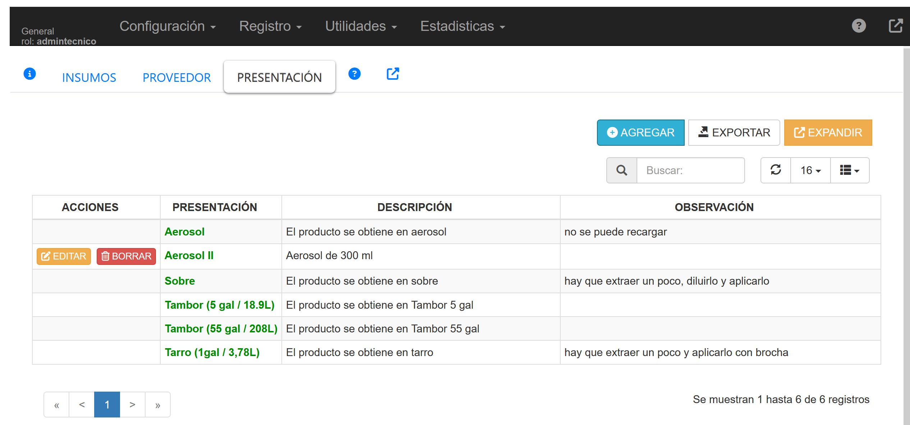The image size is (910, 425).
Task: Open the columns list dropdown
Action: pos(850,170)
